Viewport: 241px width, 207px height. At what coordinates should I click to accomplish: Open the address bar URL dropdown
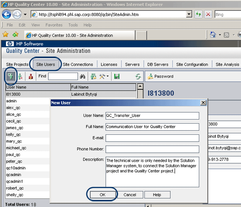[189, 14]
